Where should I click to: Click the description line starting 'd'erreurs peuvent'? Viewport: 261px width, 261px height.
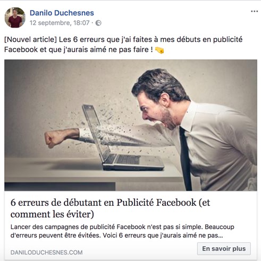coord(116,236)
